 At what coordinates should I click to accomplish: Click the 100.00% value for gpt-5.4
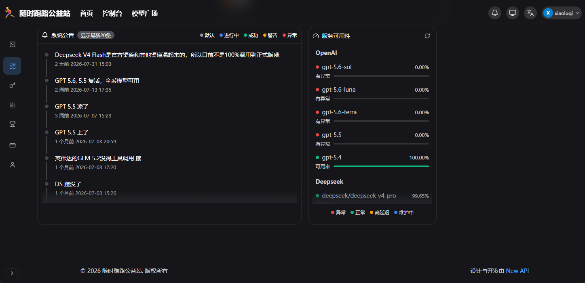[x=419, y=158]
